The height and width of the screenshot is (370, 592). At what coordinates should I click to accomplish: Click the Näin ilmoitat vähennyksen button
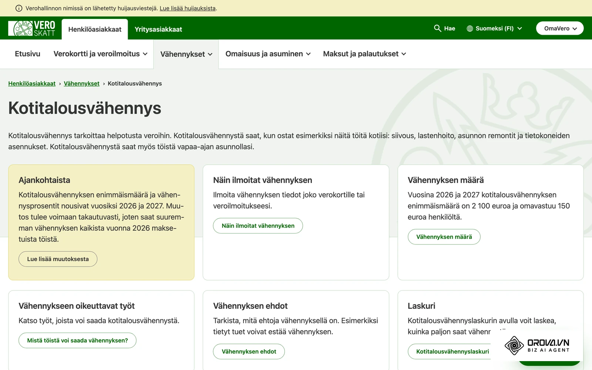point(258,226)
